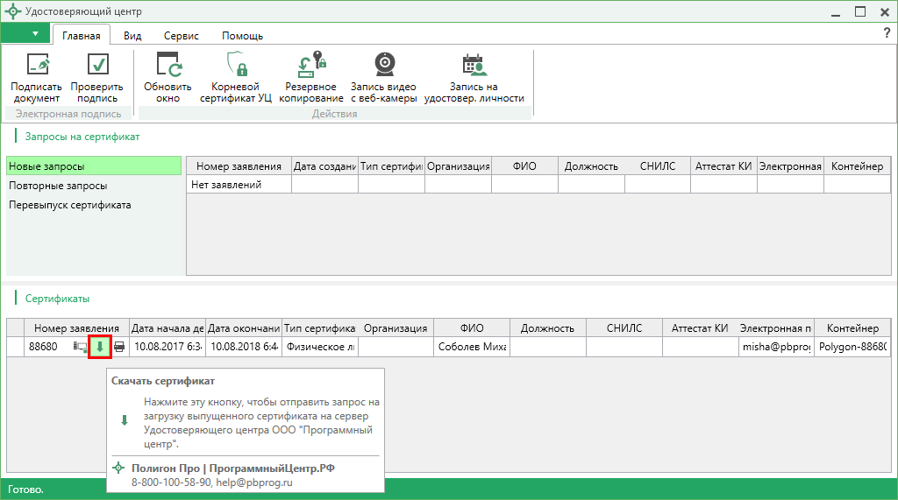898x500 pixels.
Task: Open Запись на удостовер. личности
Action: click(474, 66)
